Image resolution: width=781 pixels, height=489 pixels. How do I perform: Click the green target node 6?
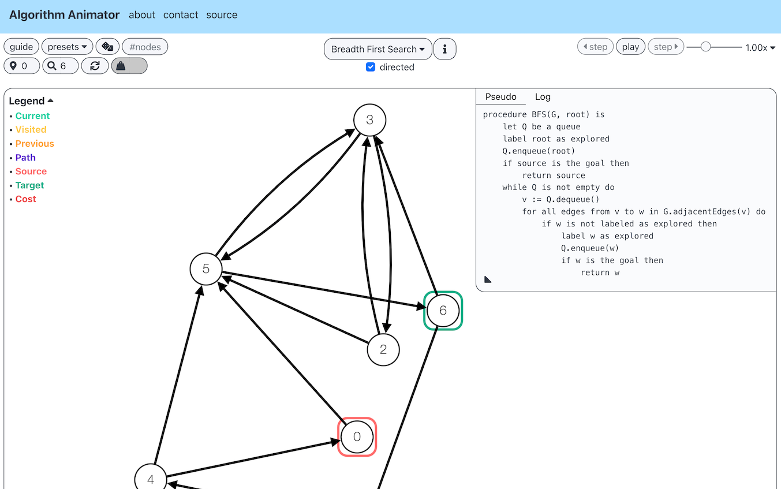click(443, 311)
